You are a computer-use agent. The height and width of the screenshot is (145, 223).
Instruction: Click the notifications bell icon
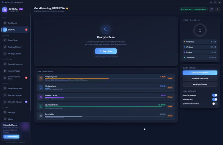coord(211,9)
